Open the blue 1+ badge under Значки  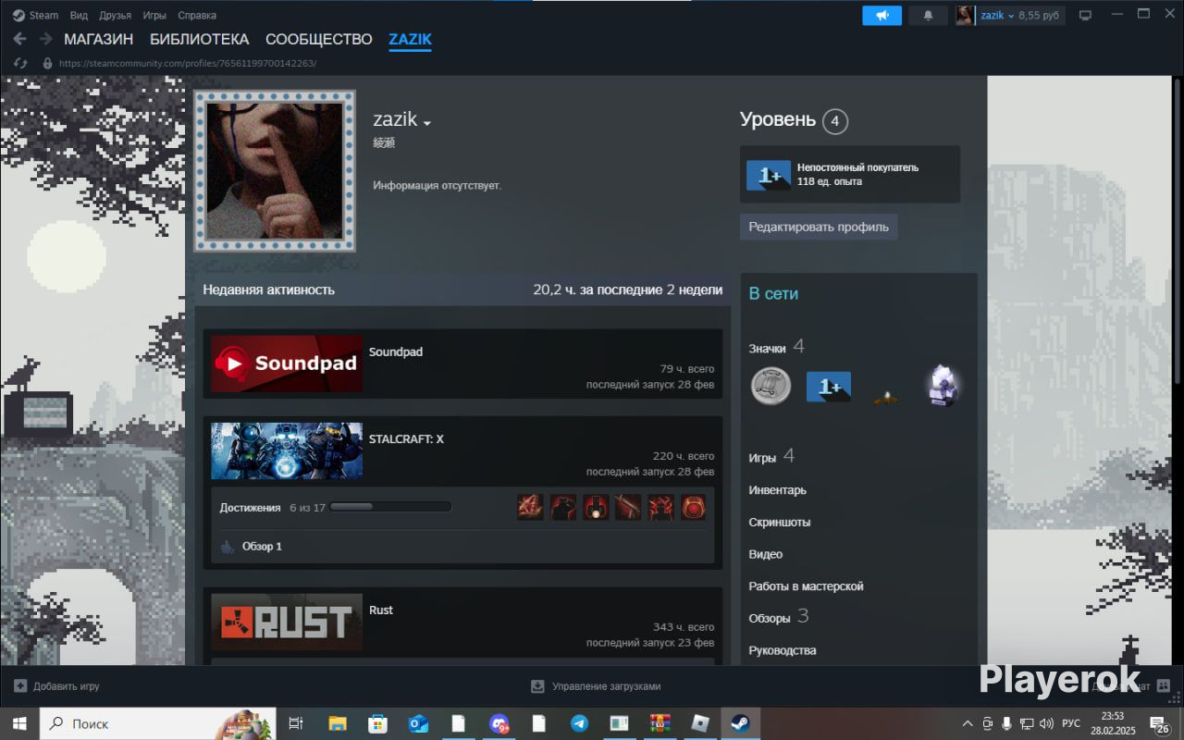coord(829,387)
